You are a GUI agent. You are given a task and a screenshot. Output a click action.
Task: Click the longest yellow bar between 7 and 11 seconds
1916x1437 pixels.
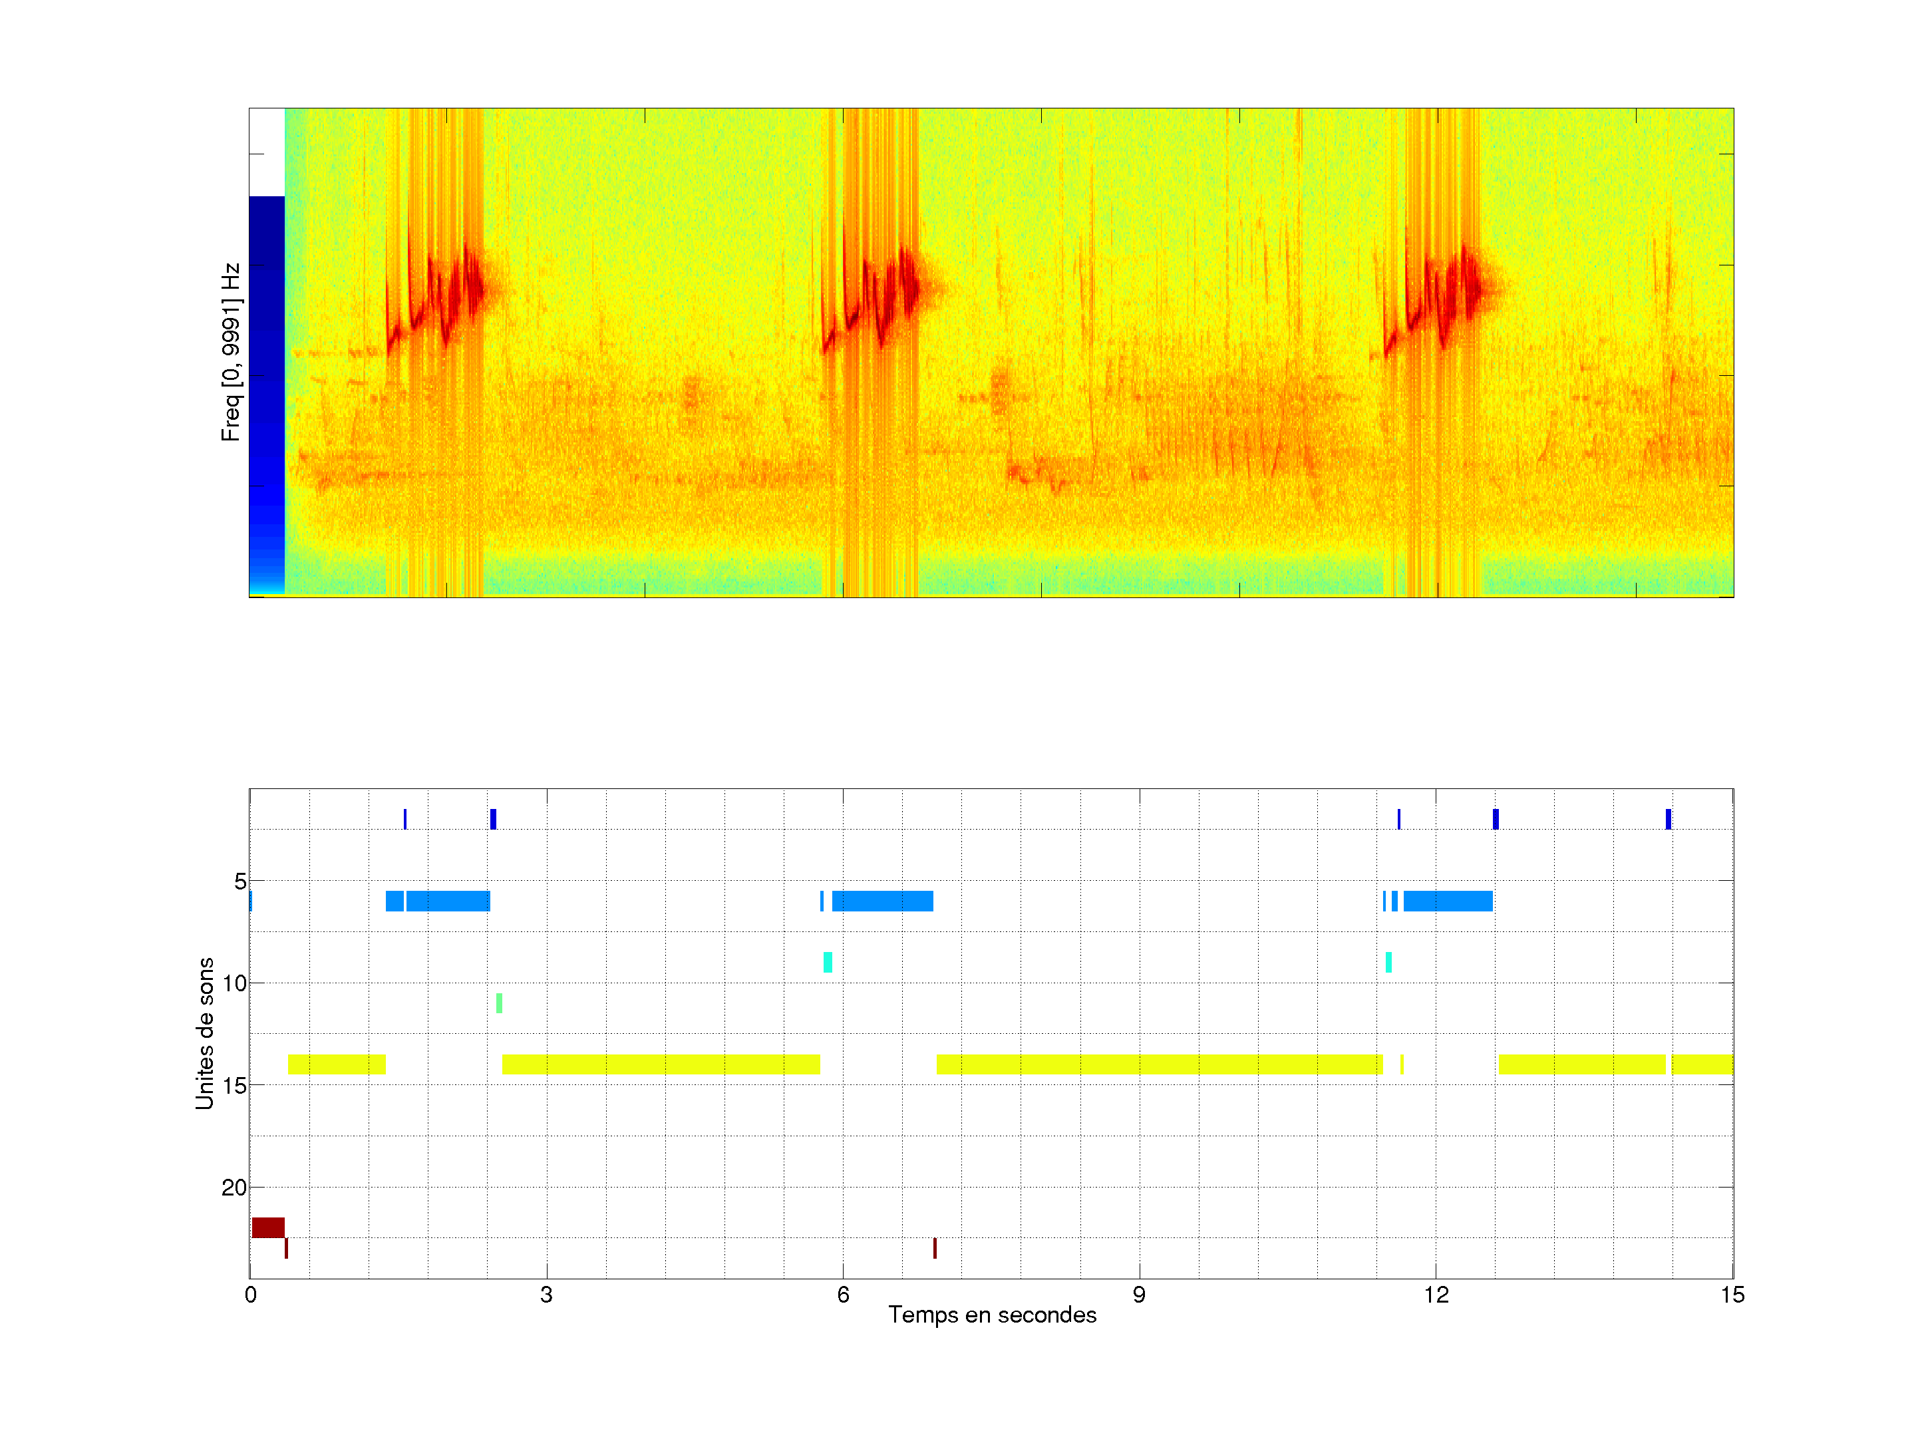click(1159, 1064)
